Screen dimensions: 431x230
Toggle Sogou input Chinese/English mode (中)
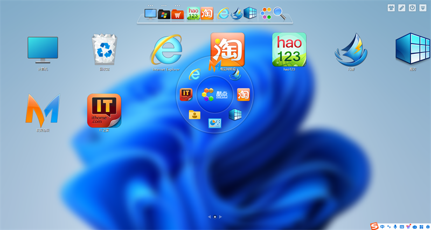tap(383, 226)
